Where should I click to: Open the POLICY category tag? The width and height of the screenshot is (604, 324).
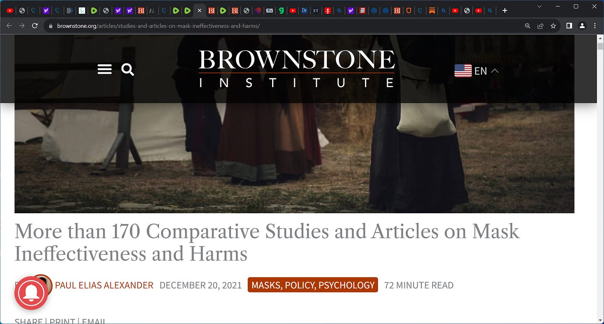pos(300,285)
